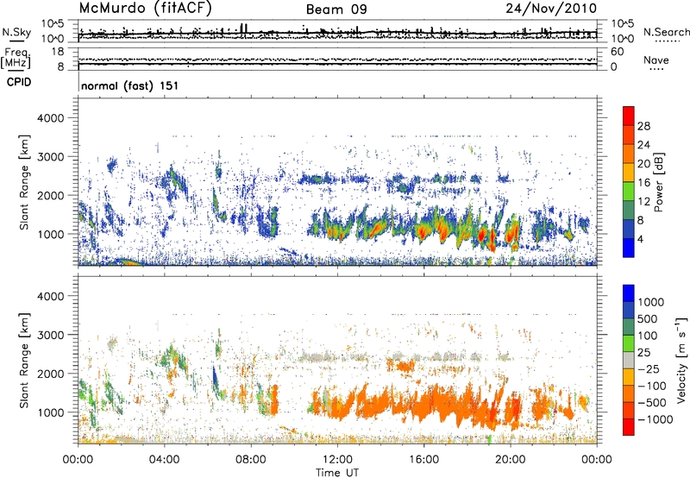Select the 04:00 time tick label
This screenshot has width=690, height=478.
click(x=164, y=460)
